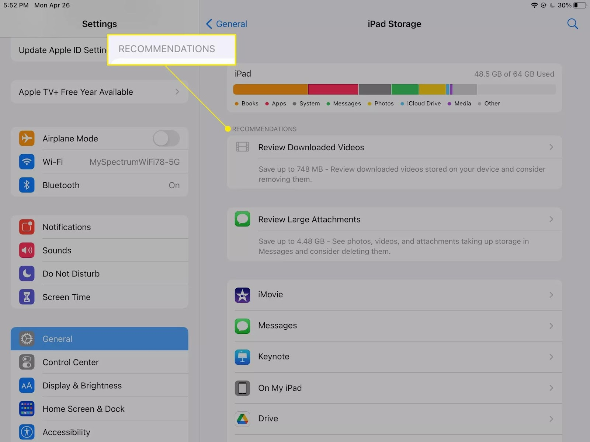Click the Display & Brightness AA icon
The height and width of the screenshot is (442, 590).
27,386
